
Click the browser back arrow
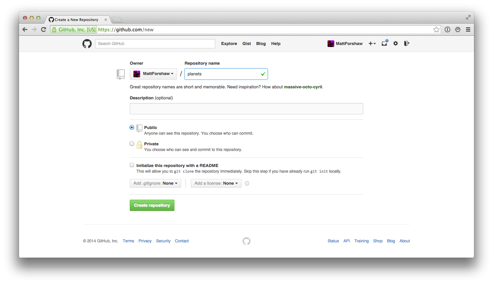pyautogui.click(x=25, y=30)
